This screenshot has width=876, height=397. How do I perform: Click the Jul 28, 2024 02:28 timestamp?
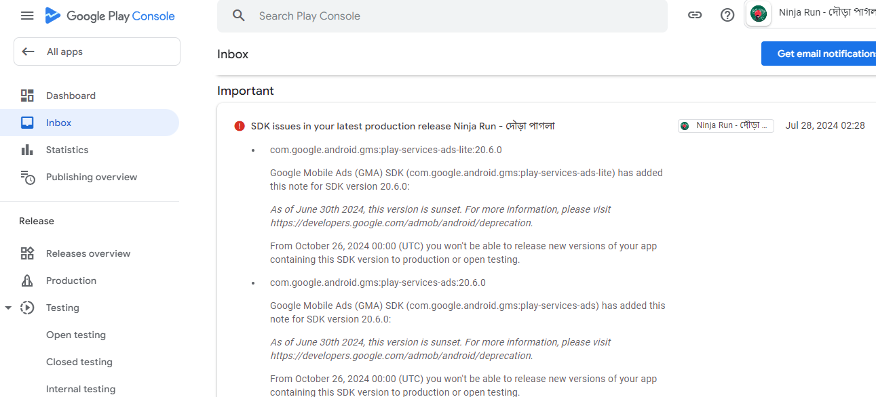click(825, 125)
